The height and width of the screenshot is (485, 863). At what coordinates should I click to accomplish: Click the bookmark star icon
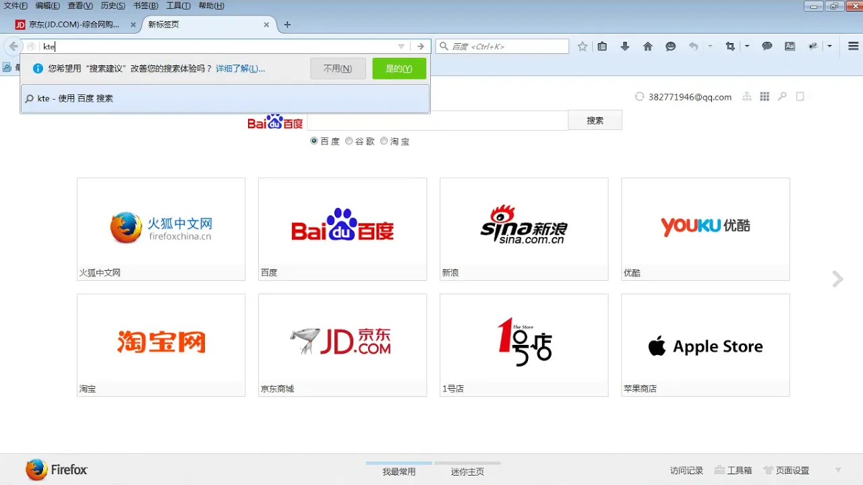click(583, 46)
